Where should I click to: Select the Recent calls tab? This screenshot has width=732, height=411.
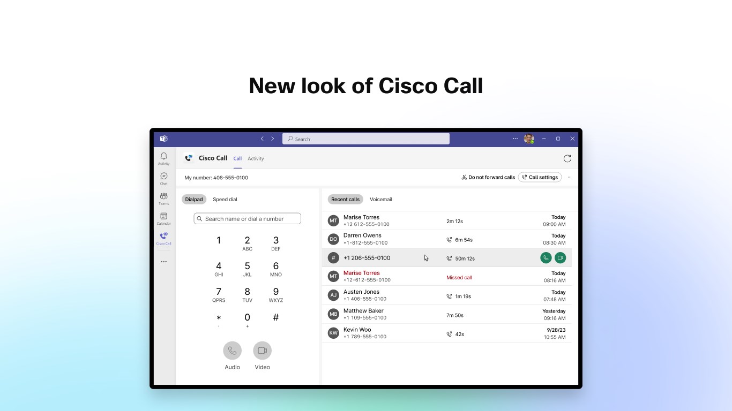tap(346, 200)
